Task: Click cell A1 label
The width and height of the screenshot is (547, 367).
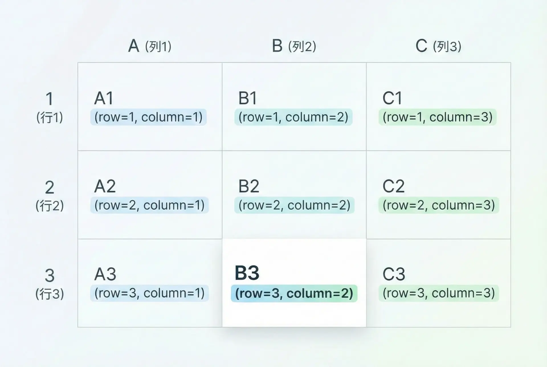Action: [x=104, y=98]
